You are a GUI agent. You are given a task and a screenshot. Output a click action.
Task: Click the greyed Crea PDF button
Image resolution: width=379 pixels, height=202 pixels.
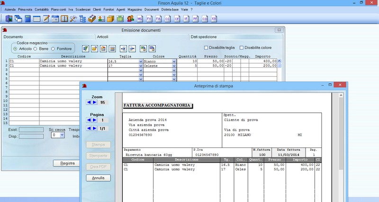[x=99, y=167]
